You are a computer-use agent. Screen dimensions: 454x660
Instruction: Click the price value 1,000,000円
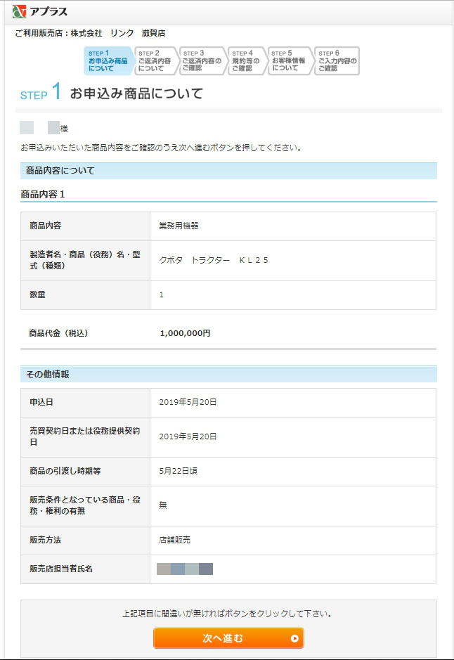185,333
